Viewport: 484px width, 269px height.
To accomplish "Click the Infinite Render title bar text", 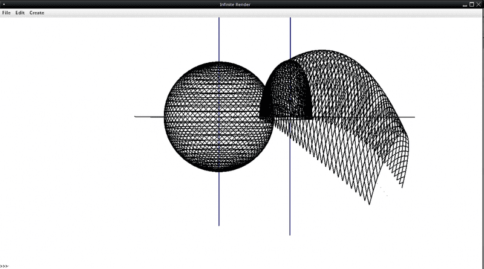I will [241, 4].
